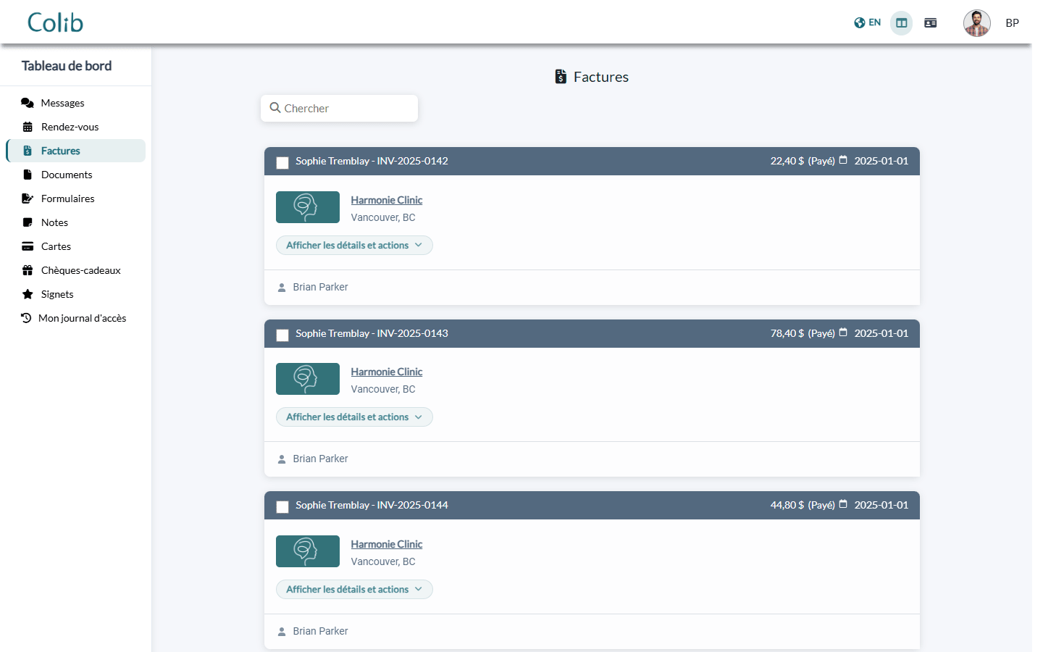The height and width of the screenshot is (652, 1043).
Task: Click the Cartes credit card icon
Action: pyautogui.click(x=28, y=246)
